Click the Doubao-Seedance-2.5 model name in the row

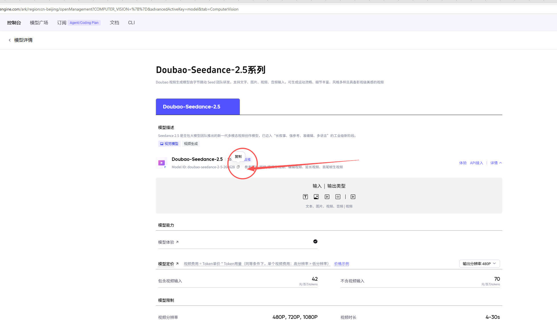coord(197,159)
